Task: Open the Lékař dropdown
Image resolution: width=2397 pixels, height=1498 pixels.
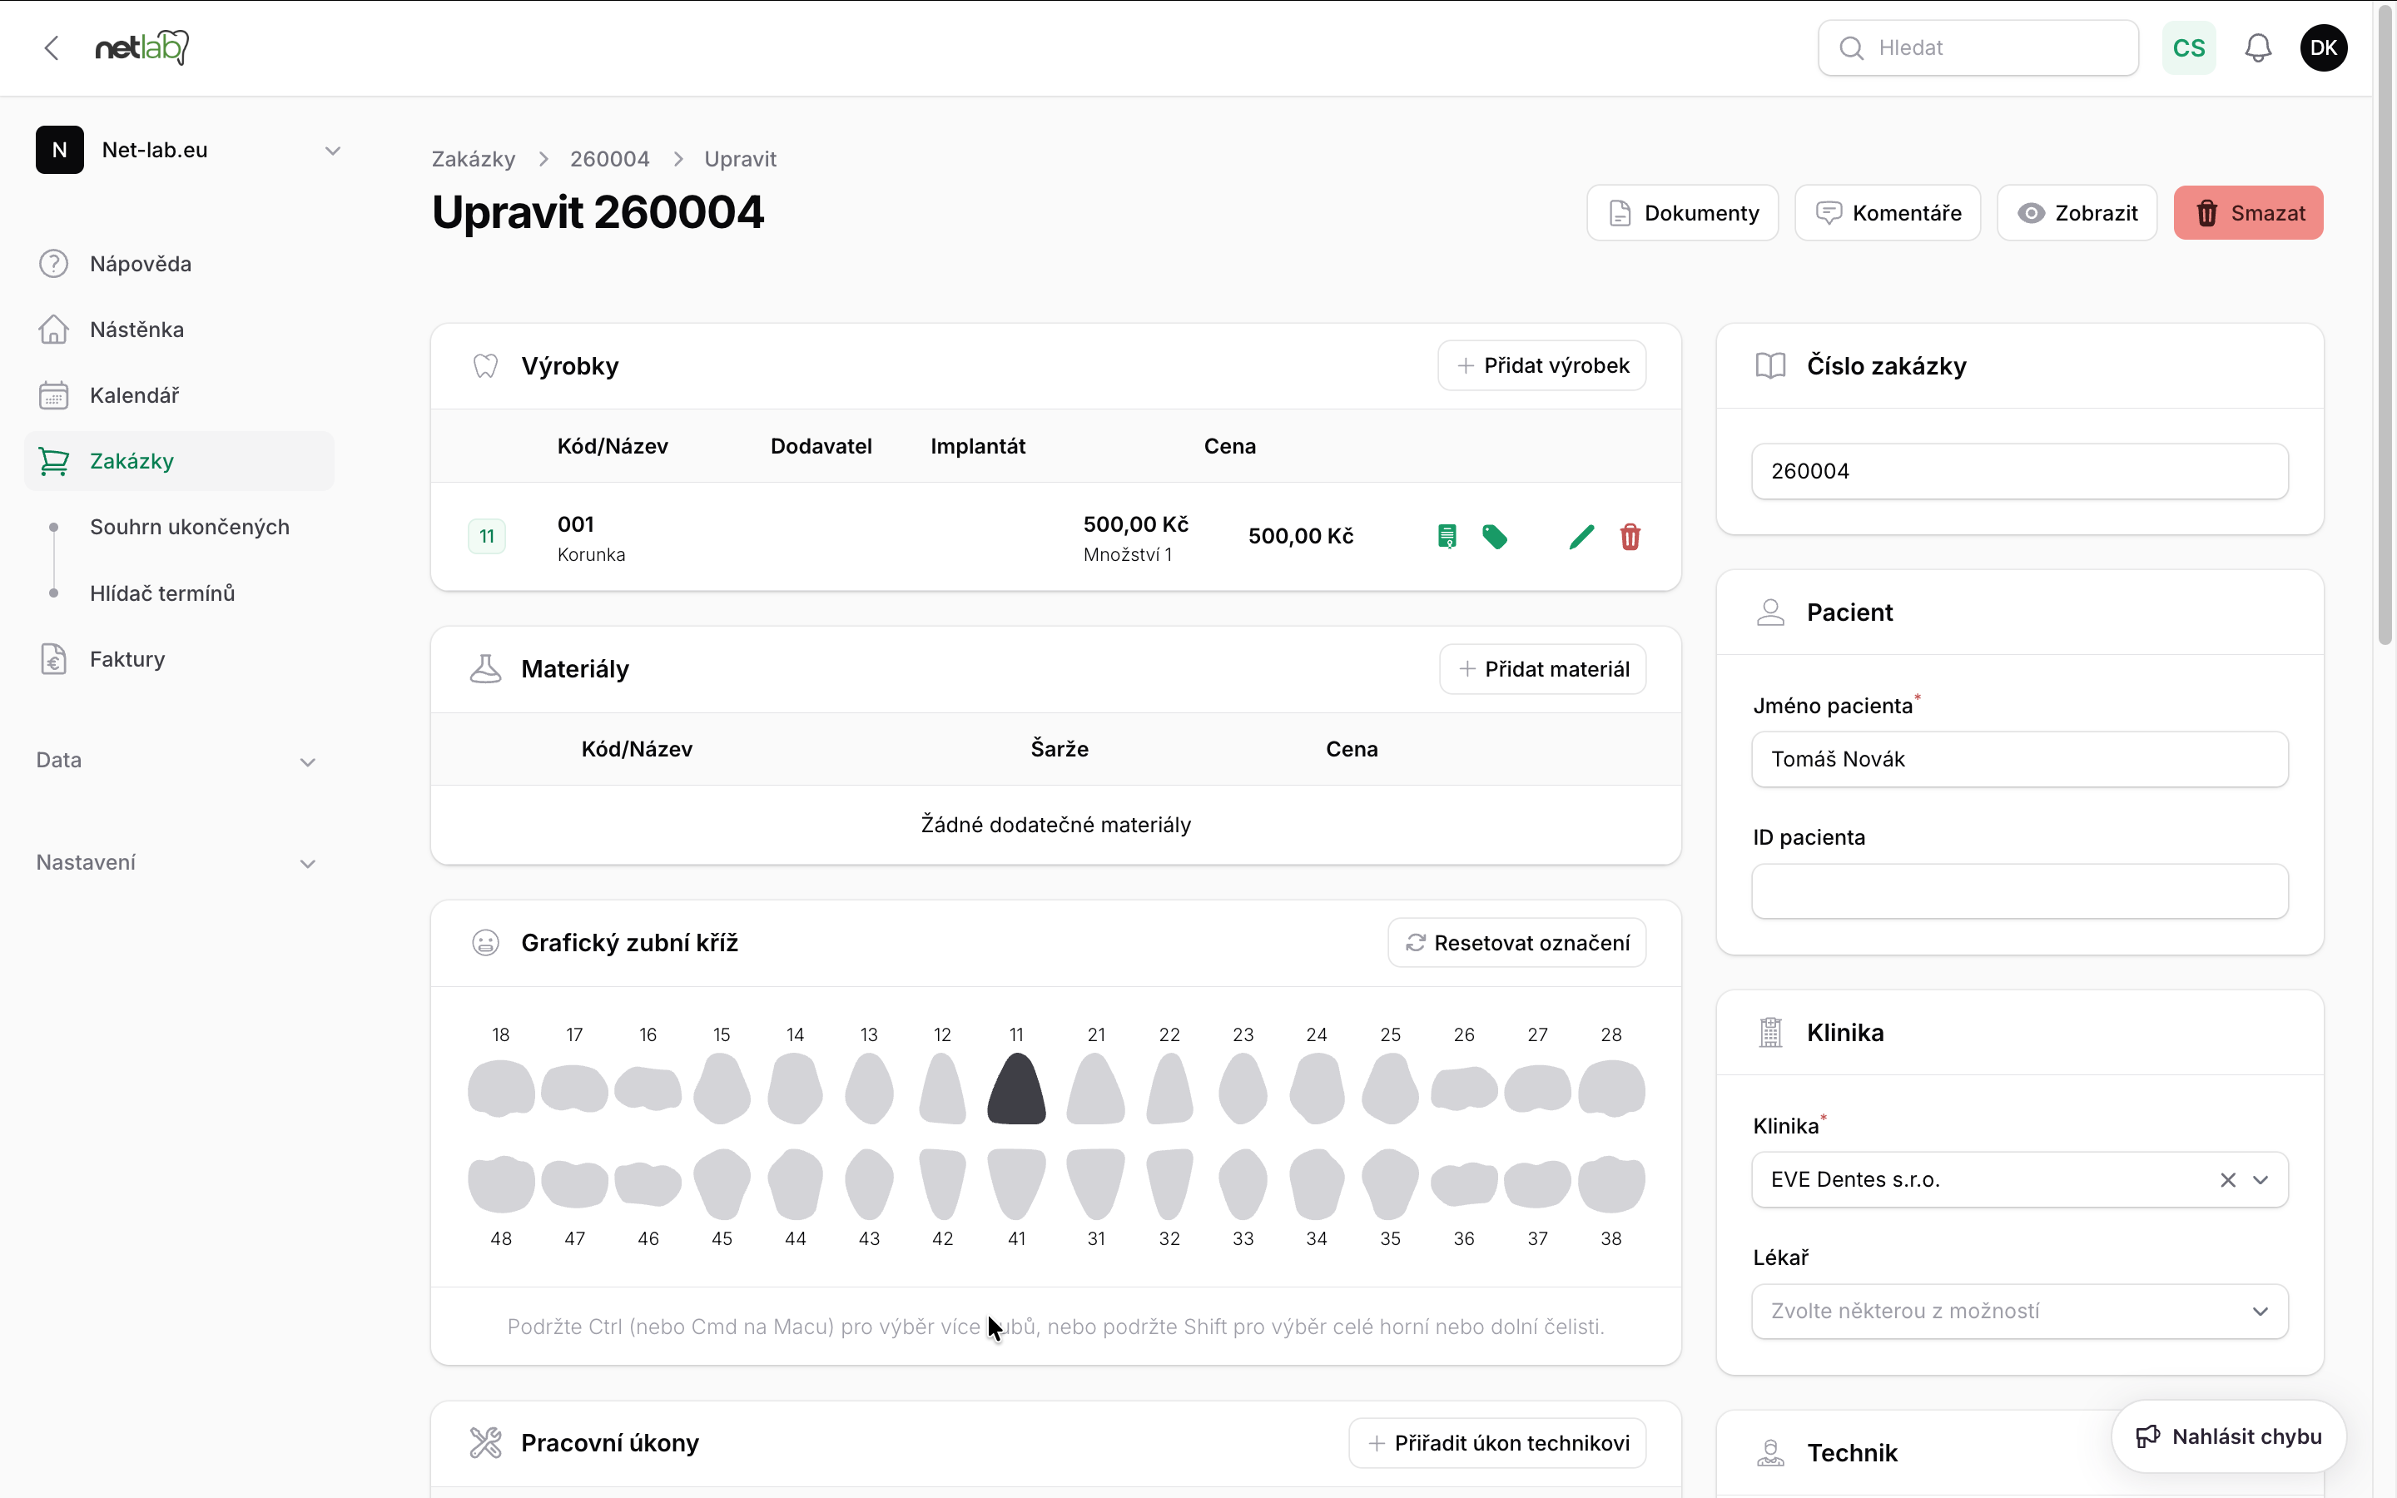Action: coord(2020,1311)
